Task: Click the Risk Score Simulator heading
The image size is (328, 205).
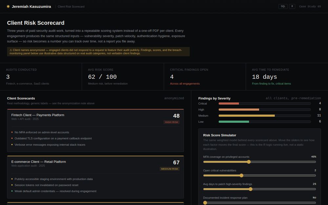Action: click(220, 135)
